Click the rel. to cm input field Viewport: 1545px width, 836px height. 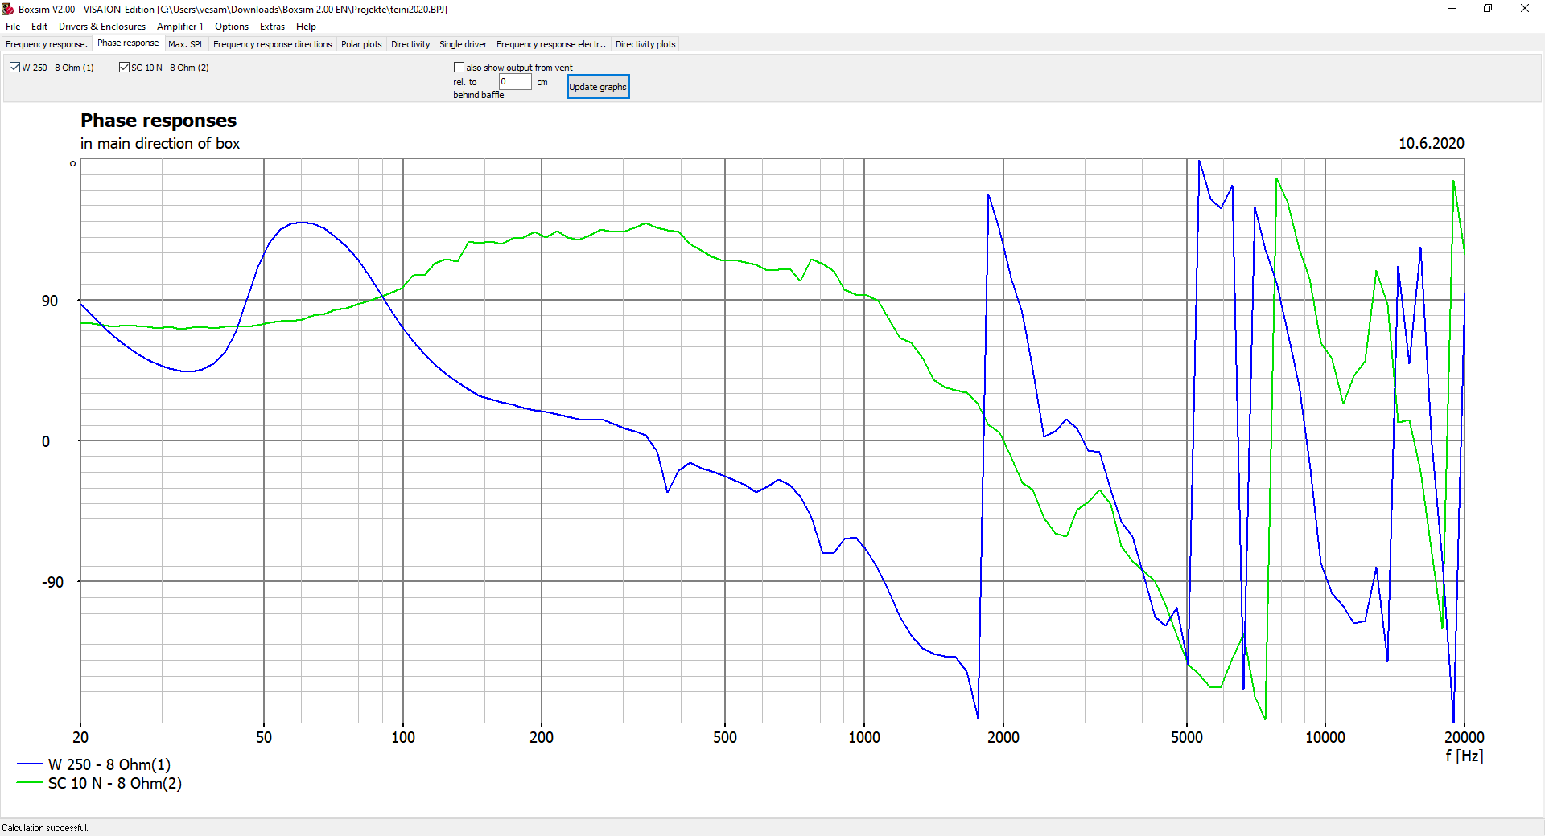click(515, 81)
